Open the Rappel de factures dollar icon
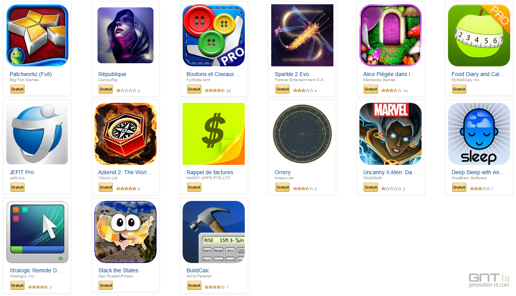 tap(214, 134)
